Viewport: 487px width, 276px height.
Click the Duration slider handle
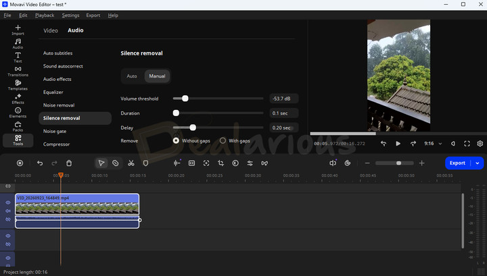point(176,113)
